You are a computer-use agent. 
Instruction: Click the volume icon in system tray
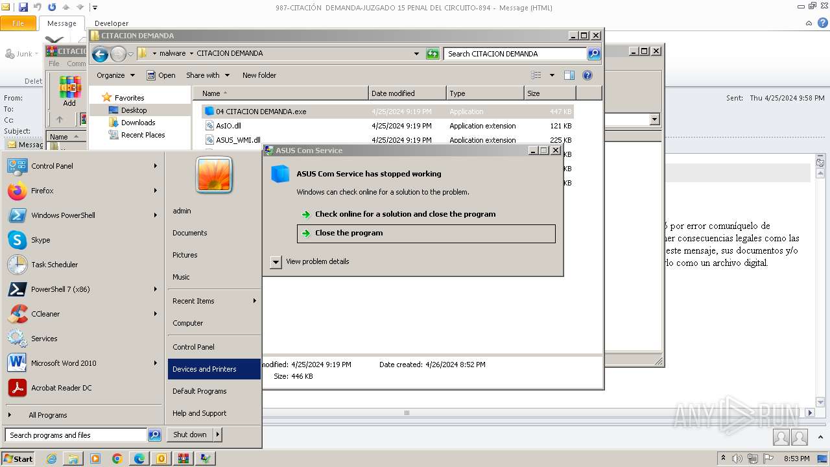pyautogui.click(x=737, y=459)
